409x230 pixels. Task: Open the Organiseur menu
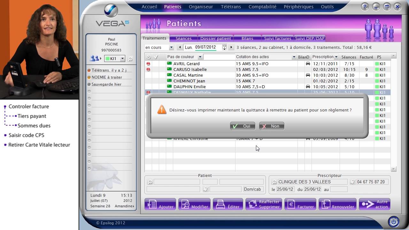[x=201, y=6]
